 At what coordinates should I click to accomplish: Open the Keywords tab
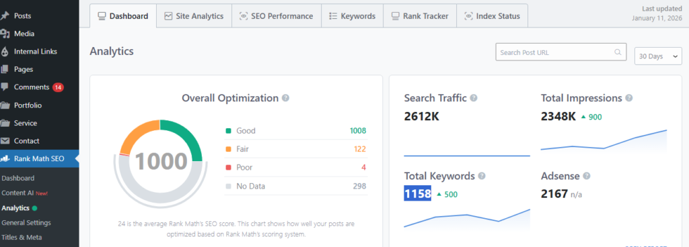tap(352, 15)
